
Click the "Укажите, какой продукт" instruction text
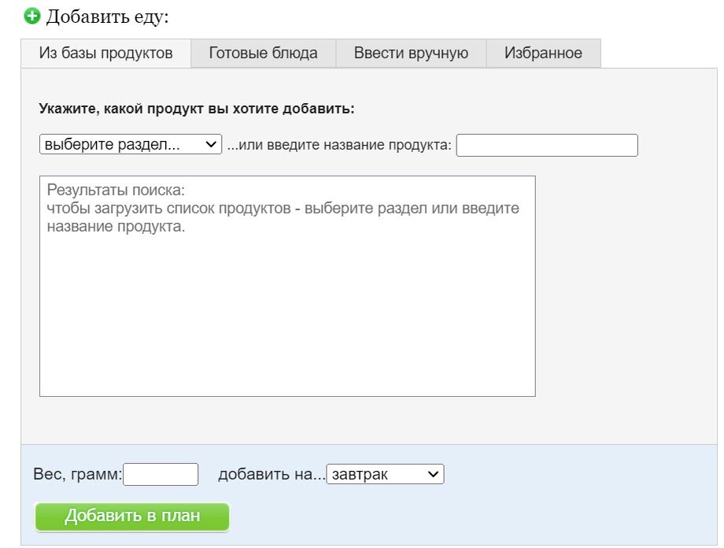click(x=197, y=109)
